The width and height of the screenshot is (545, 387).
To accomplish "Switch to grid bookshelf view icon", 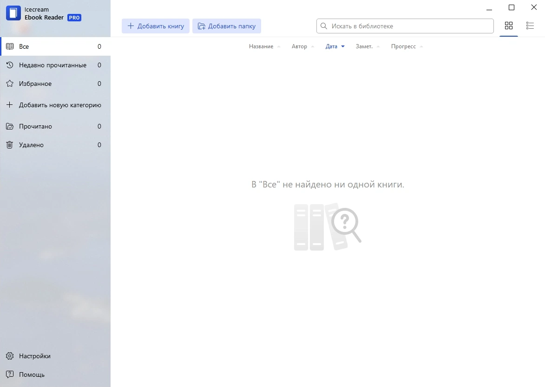I will point(508,26).
